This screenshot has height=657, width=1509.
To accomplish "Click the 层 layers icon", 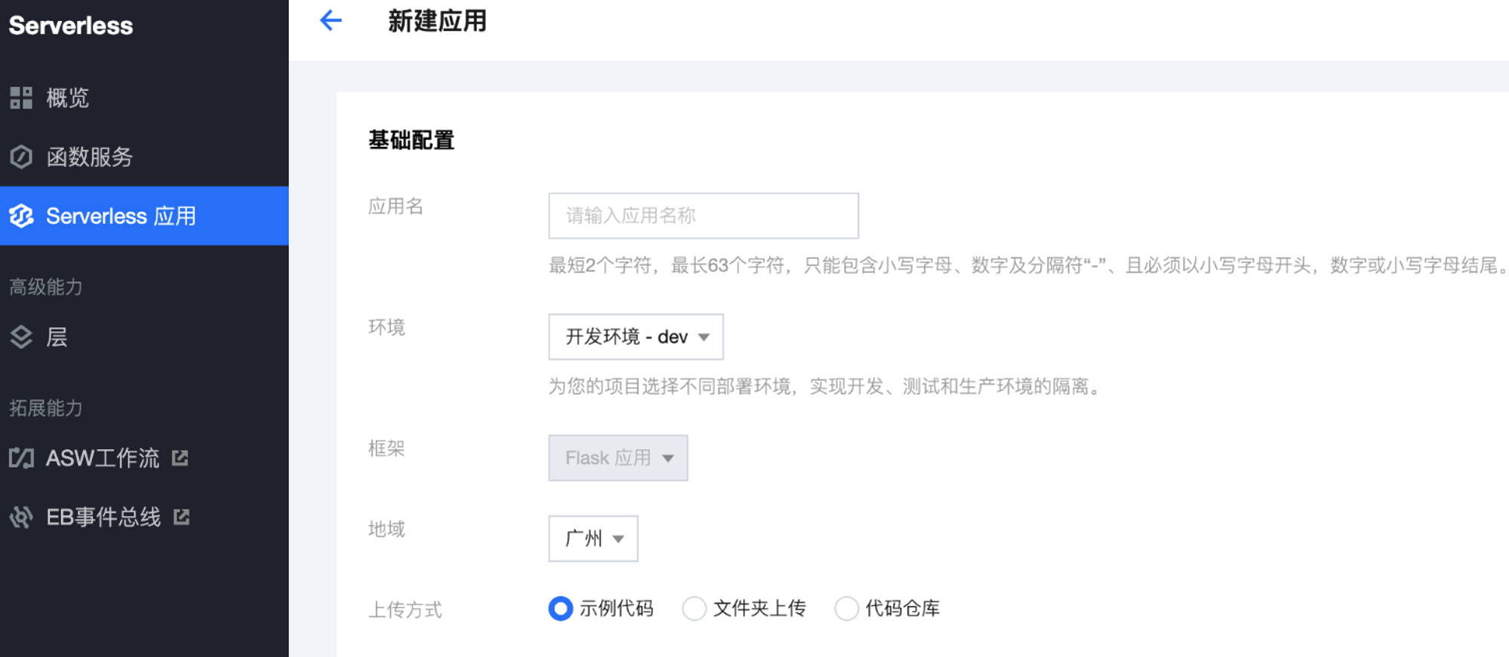I will click(x=21, y=337).
